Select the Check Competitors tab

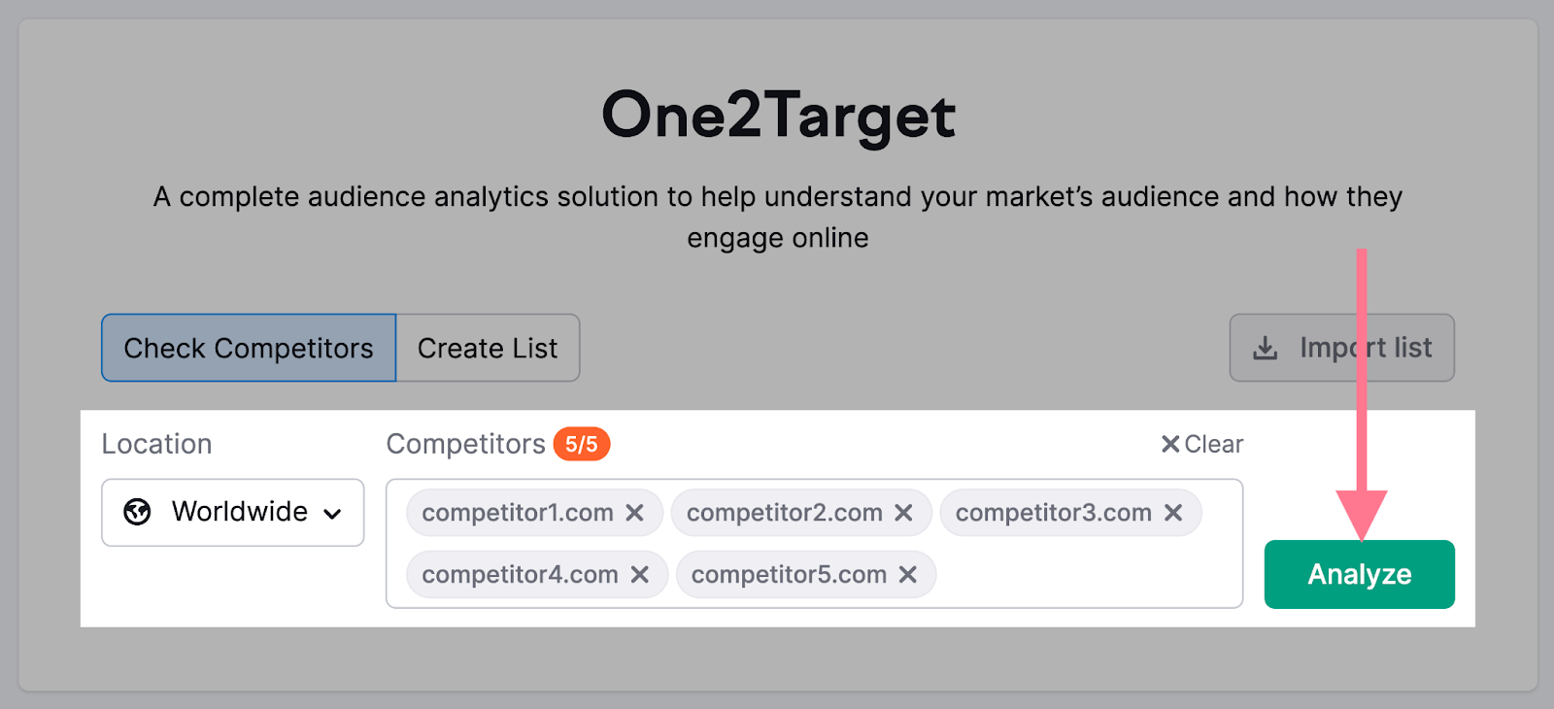(248, 348)
